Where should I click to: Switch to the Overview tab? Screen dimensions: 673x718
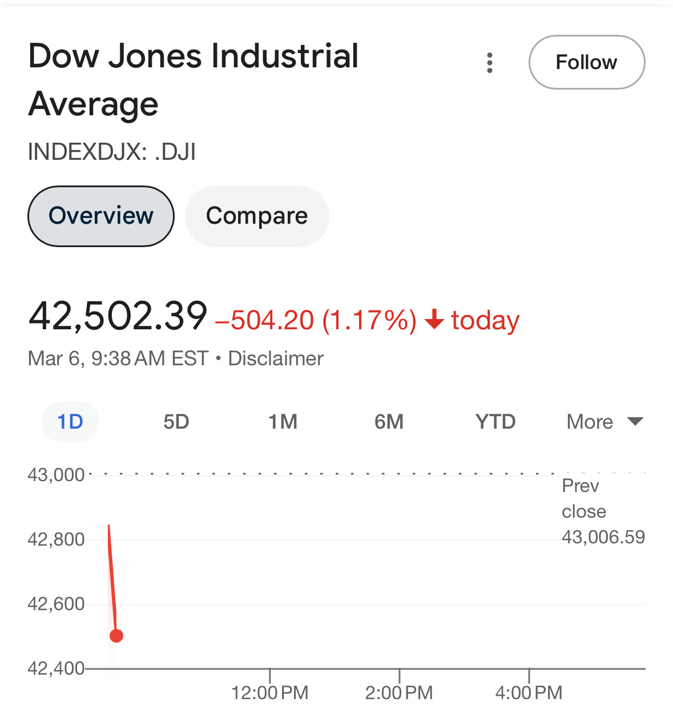pyautogui.click(x=101, y=216)
